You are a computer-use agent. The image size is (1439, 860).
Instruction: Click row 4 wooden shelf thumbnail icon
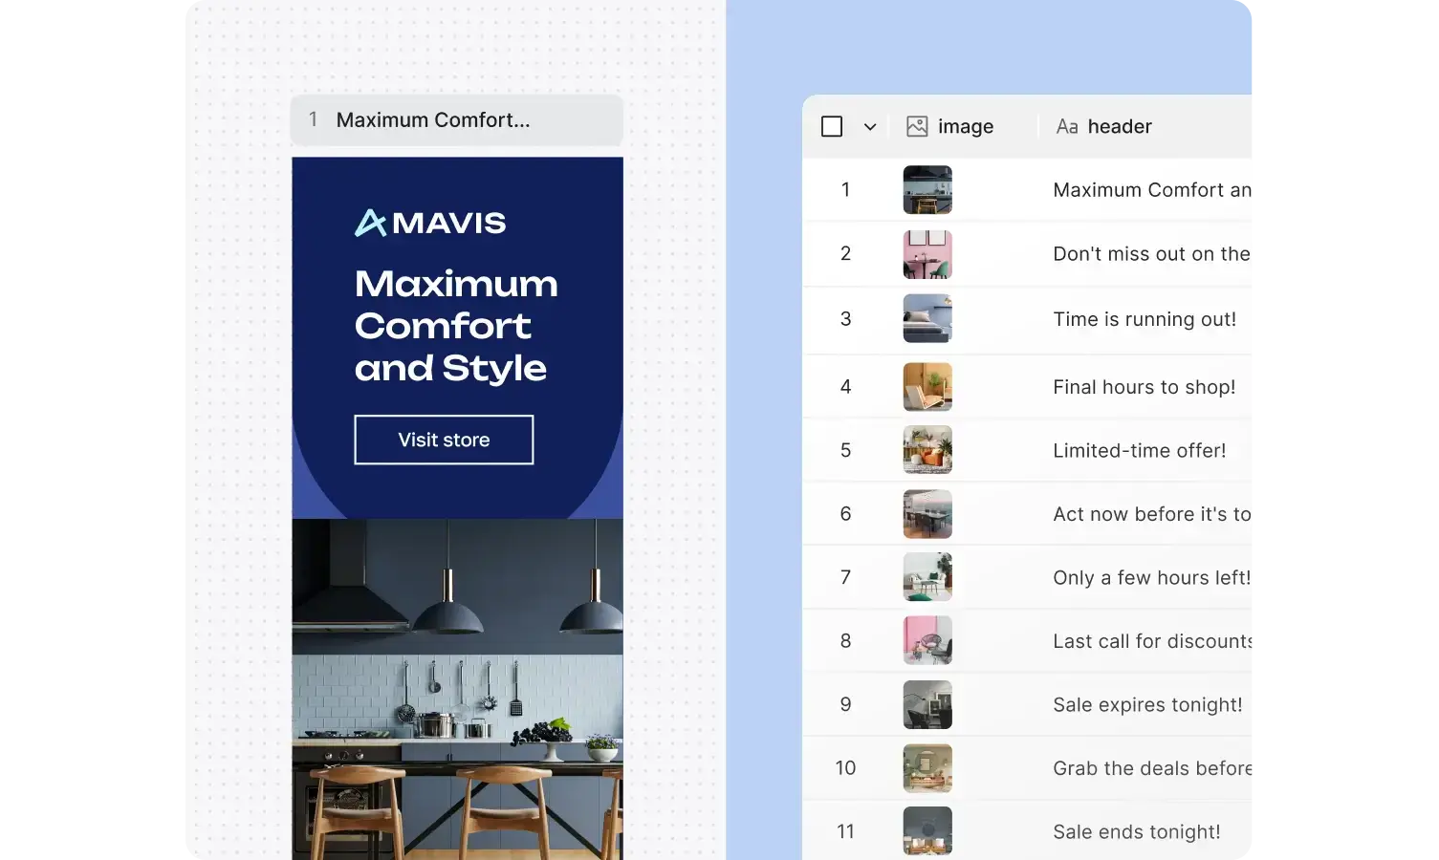point(927,386)
